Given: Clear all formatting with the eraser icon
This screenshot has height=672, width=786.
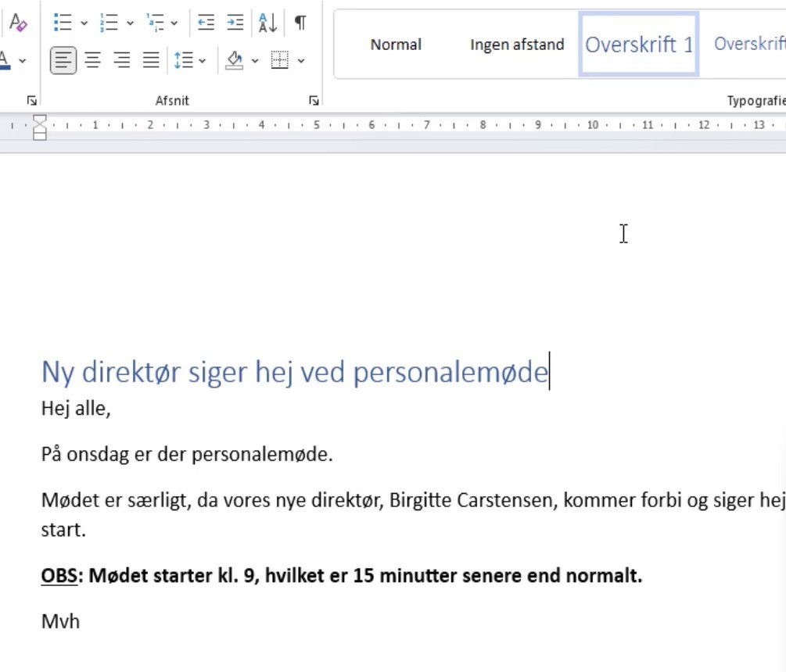Looking at the screenshot, I should pyautogui.click(x=18, y=23).
